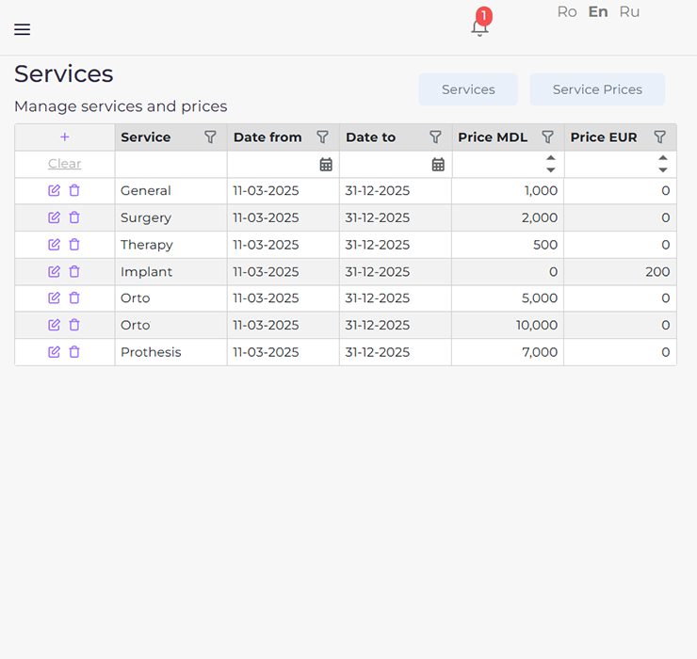Clear all column filters
Screen dimensions: 697x659
point(64,164)
